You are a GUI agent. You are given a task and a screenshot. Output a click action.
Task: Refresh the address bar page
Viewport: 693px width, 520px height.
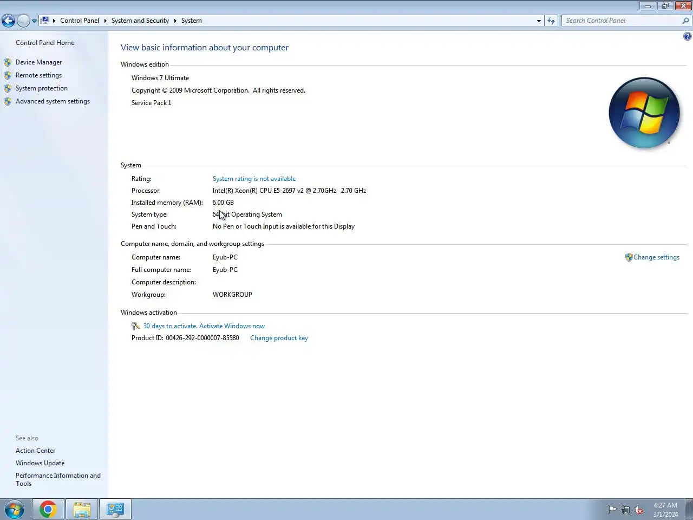[551, 21]
